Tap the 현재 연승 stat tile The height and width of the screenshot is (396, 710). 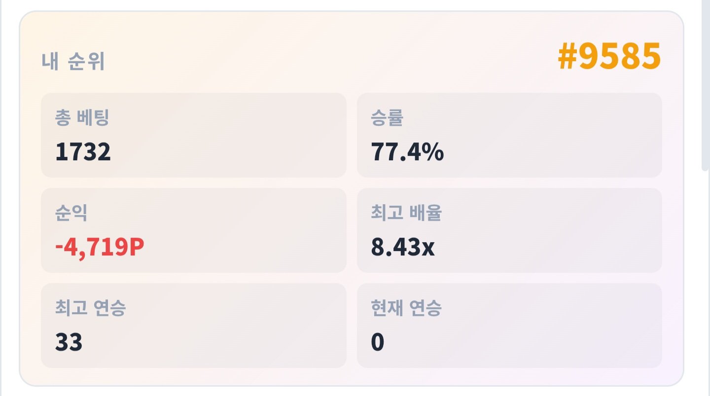[509, 325]
